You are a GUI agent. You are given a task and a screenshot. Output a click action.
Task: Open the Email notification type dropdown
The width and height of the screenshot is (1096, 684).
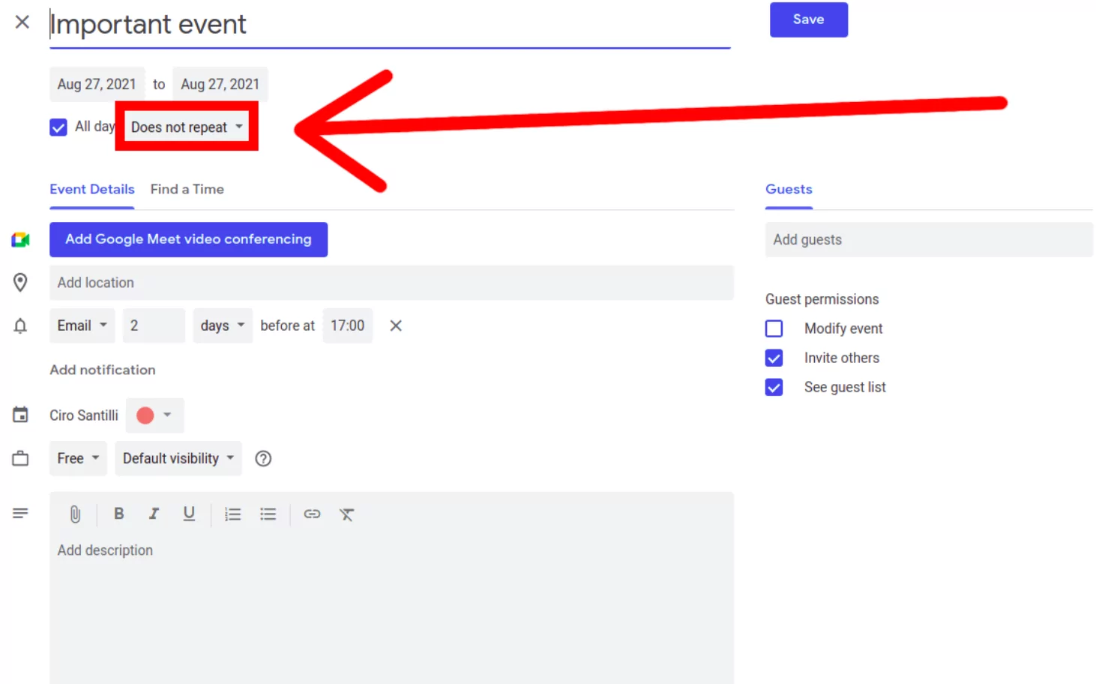(x=82, y=325)
